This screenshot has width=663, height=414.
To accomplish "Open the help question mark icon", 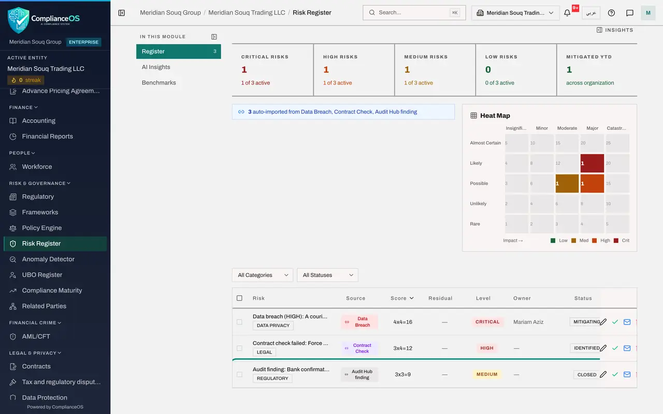I will coord(611,13).
